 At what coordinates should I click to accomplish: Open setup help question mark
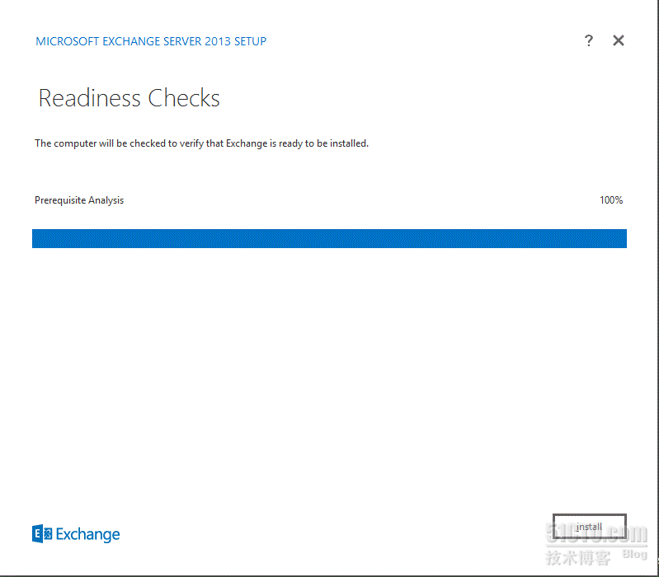click(589, 40)
